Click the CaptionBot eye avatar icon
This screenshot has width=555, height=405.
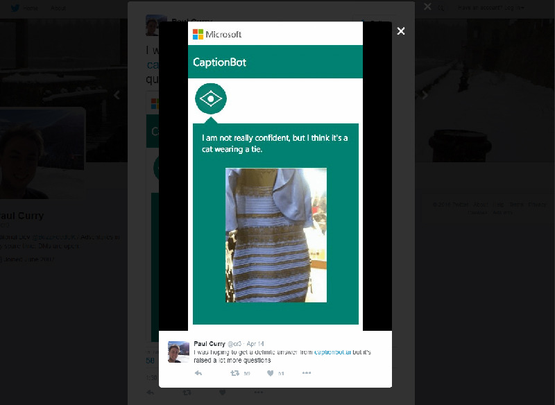click(x=211, y=98)
